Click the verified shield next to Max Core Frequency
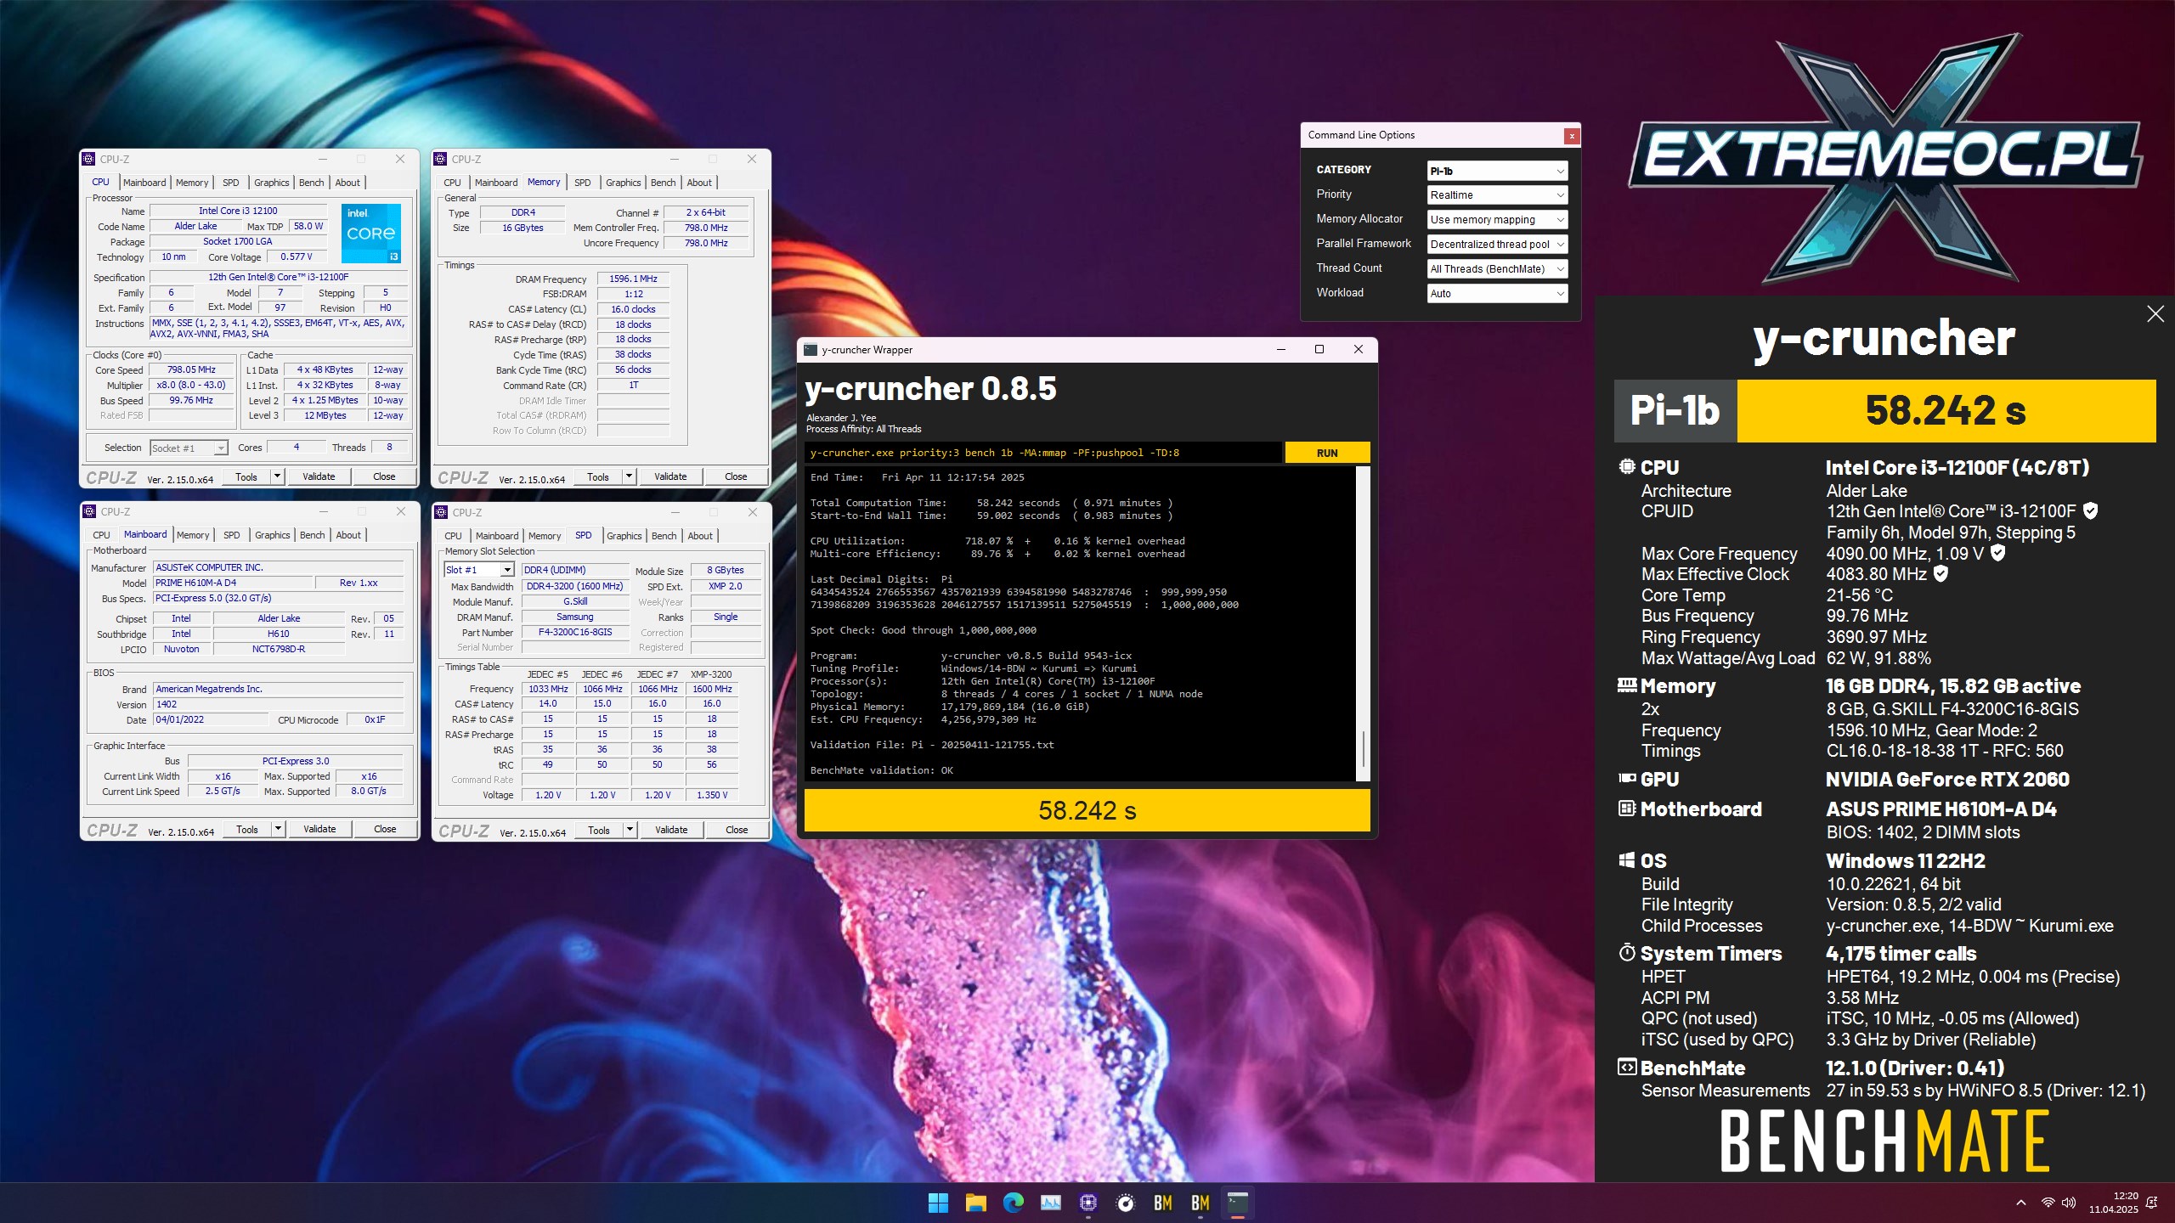Screen dimensions: 2175x1223 [1998, 553]
